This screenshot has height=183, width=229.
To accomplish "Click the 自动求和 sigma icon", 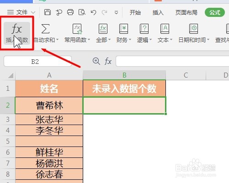I will tap(45, 29).
